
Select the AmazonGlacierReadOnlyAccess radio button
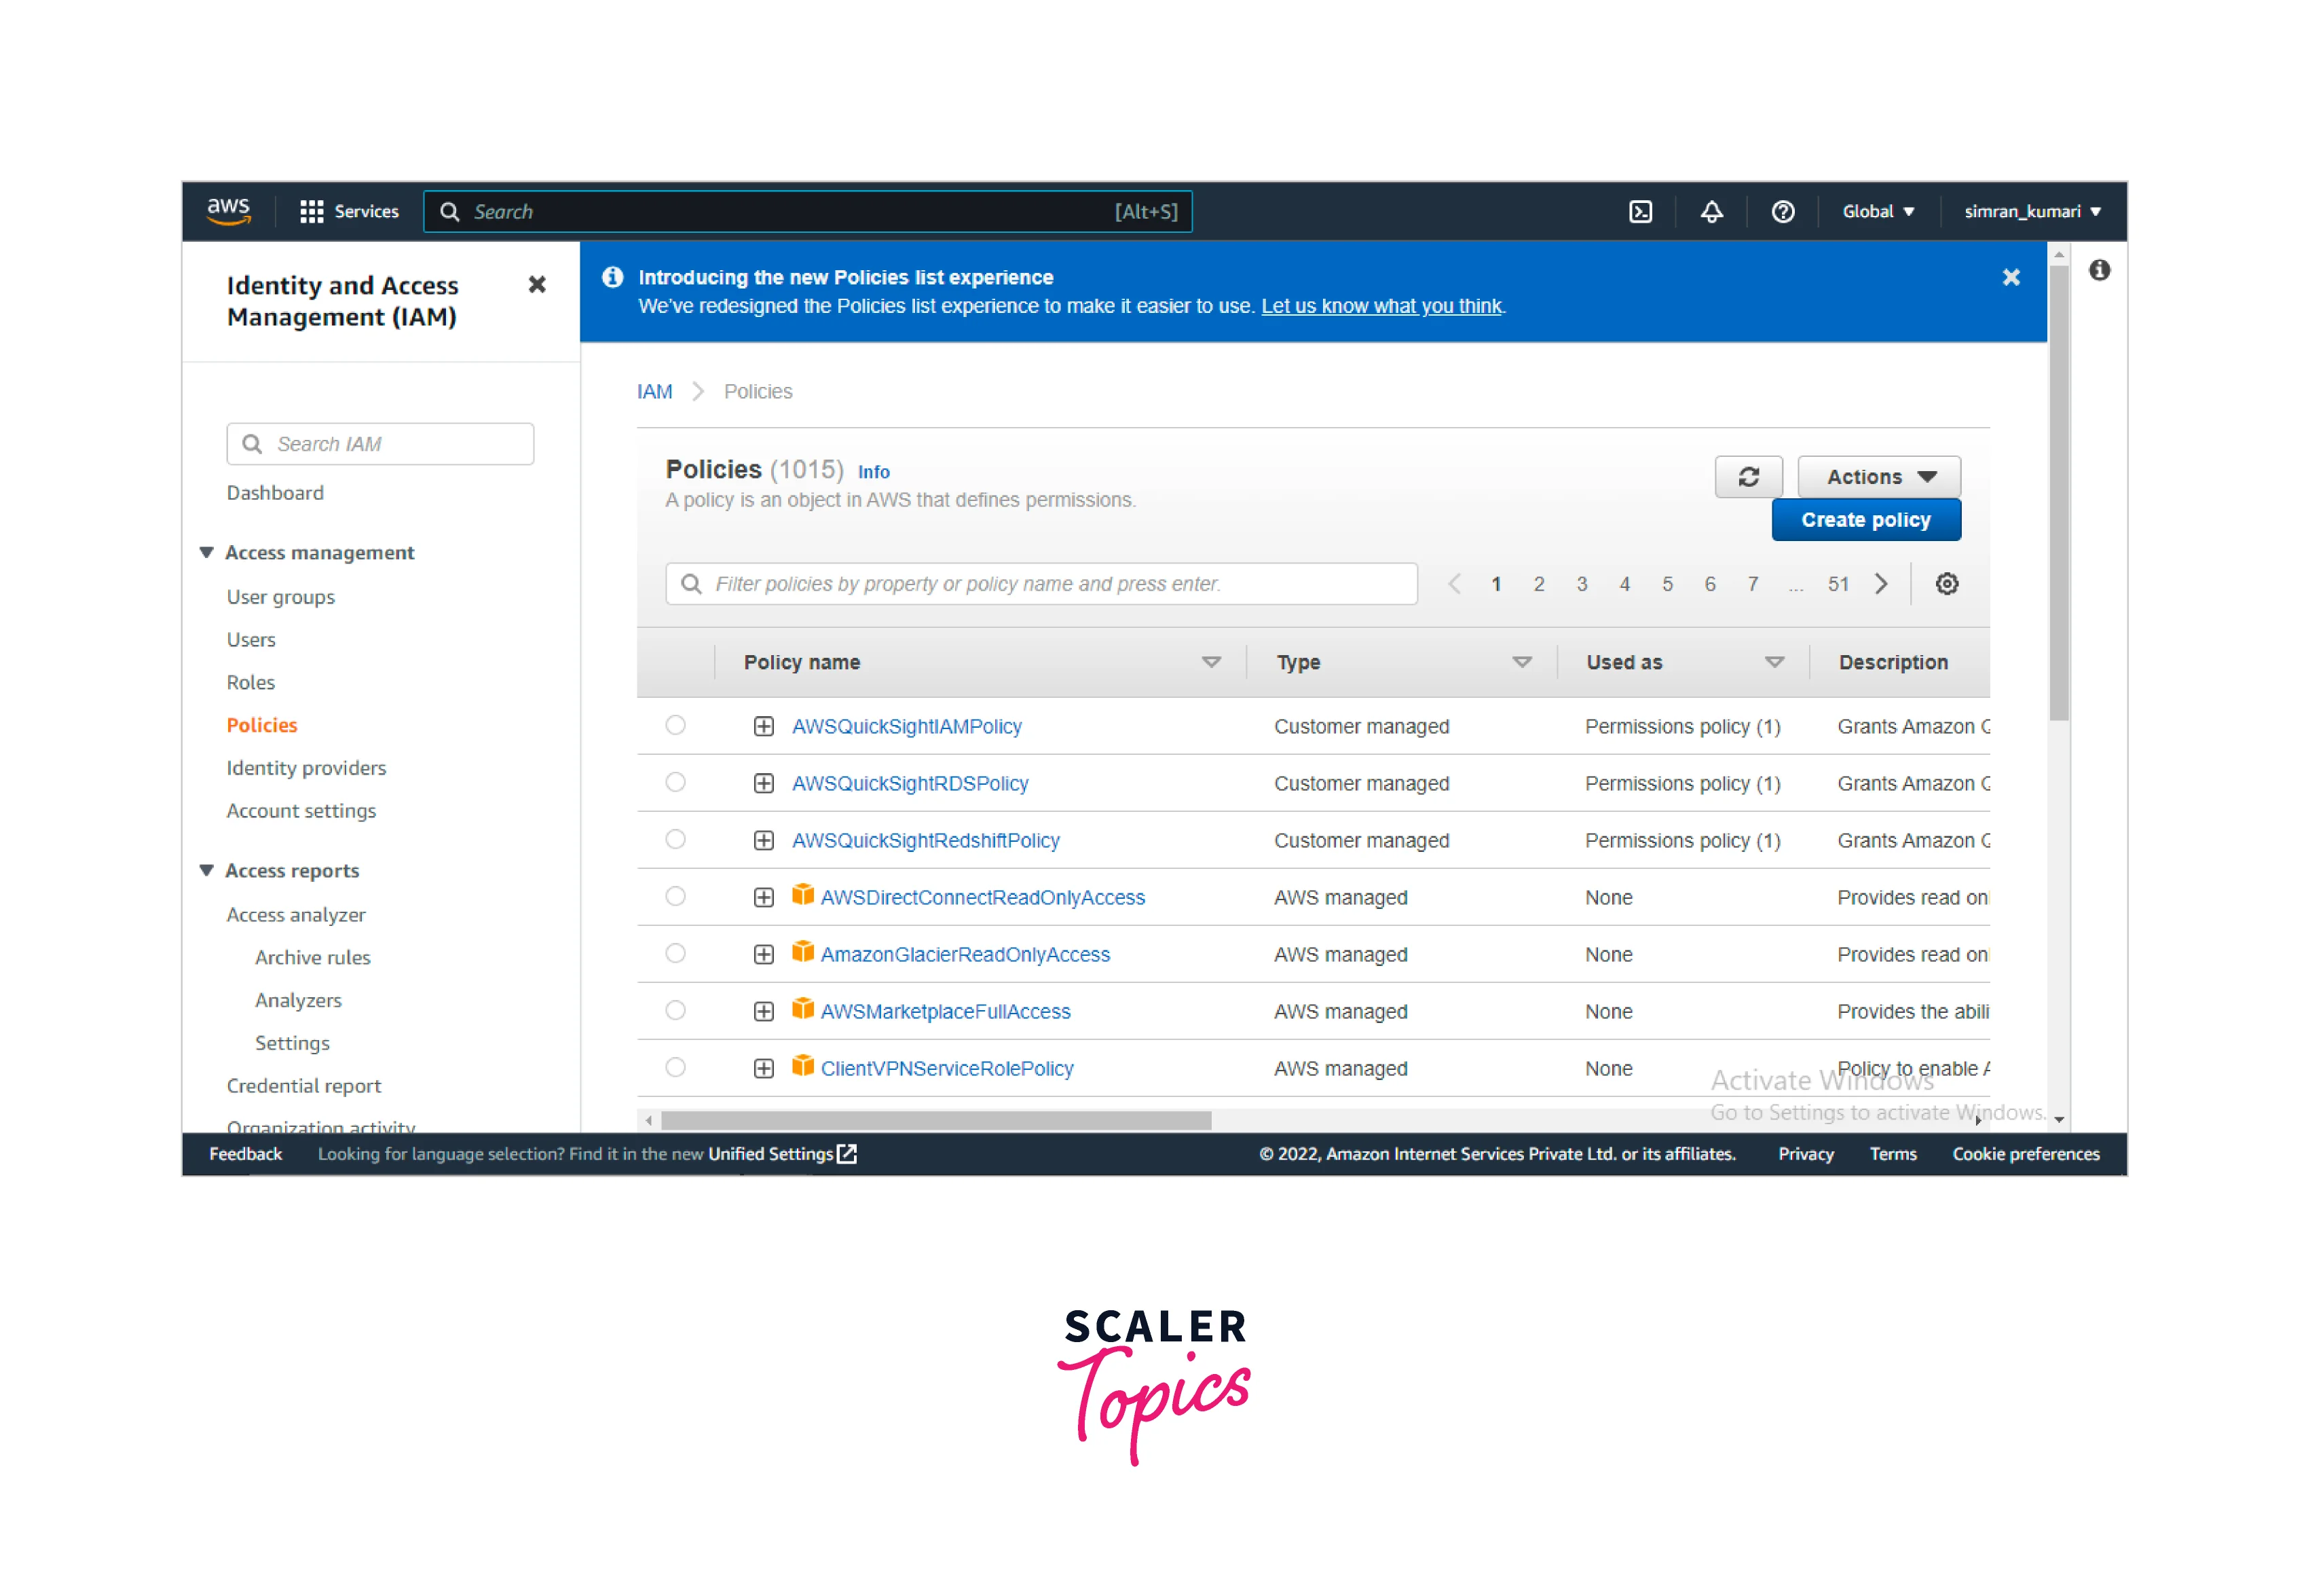(676, 954)
